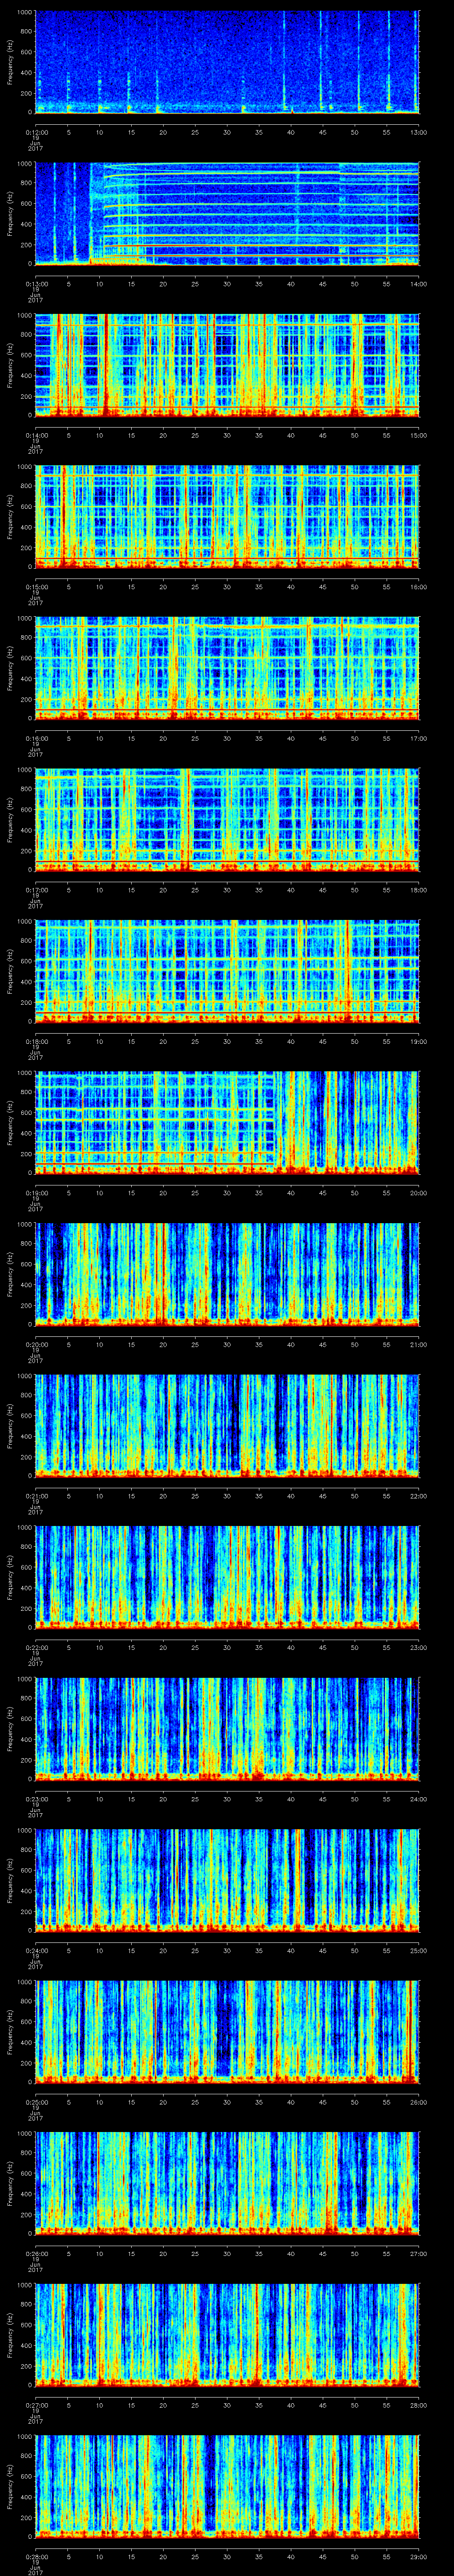This screenshot has height=2576, width=454.
Task: Select the last spectrogram starting at 0:28:00
Action: pos(227,2484)
